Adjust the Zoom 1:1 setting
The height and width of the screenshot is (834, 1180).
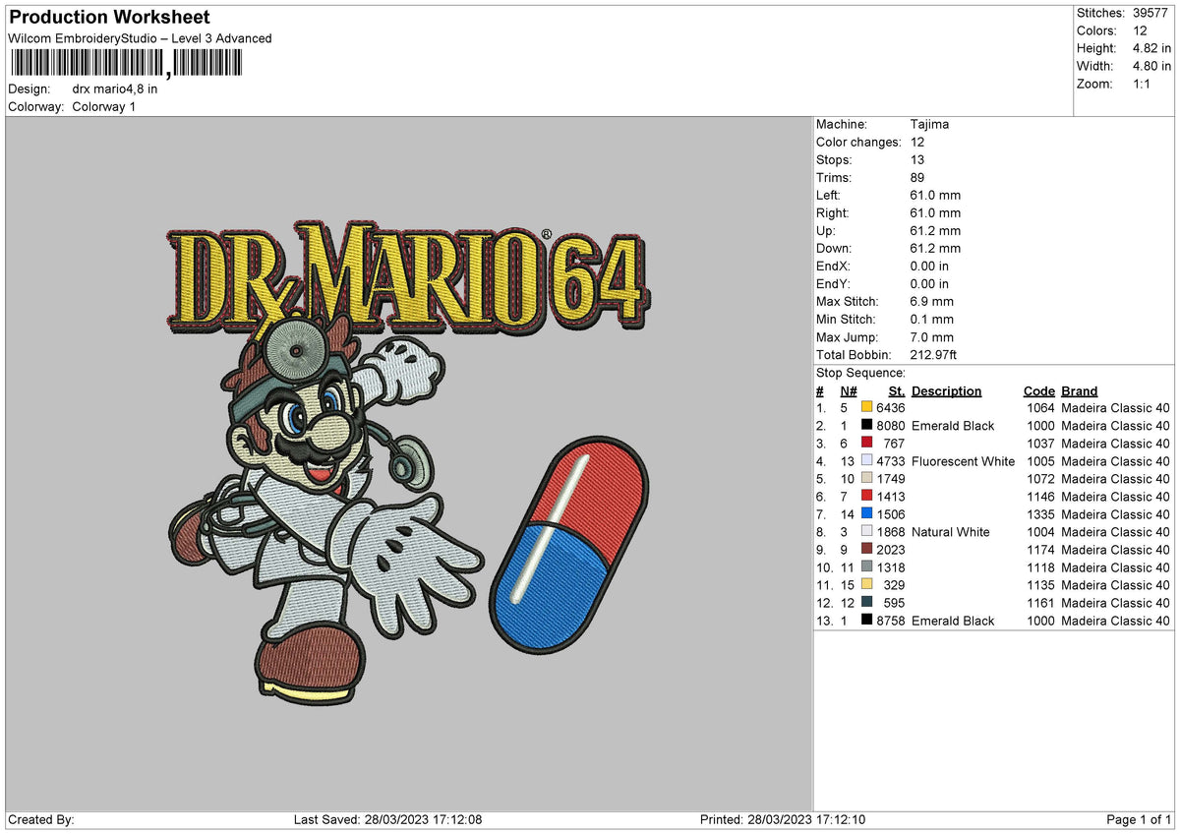(x=1140, y=84)
